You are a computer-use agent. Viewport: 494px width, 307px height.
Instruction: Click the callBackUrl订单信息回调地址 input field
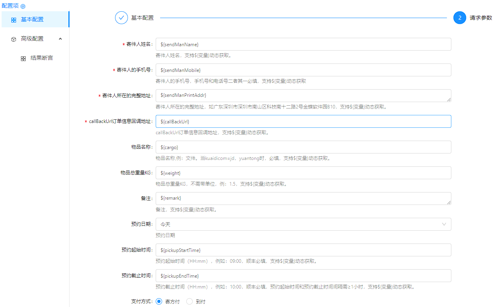point(303,121)
